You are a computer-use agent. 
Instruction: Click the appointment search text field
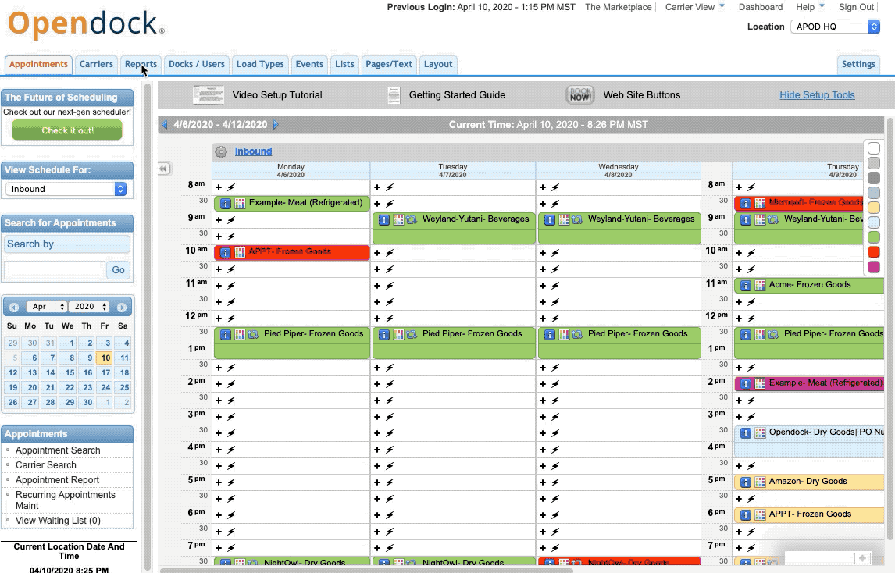[54, 270]
